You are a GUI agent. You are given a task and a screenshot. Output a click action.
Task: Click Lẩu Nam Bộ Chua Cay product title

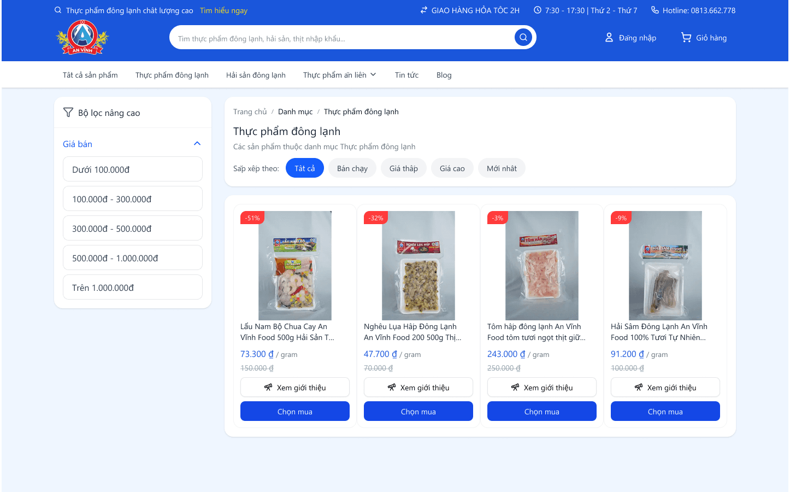pyautogui.click(x=288, y=332)
